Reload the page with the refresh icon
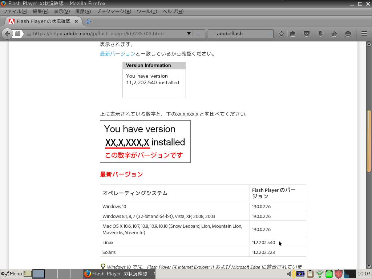Viewport: 372px width, 279px height. 199,34
